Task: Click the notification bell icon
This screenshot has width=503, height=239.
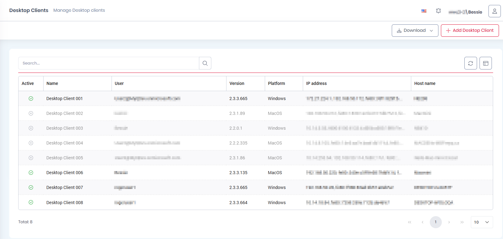Action: point(438,11)
